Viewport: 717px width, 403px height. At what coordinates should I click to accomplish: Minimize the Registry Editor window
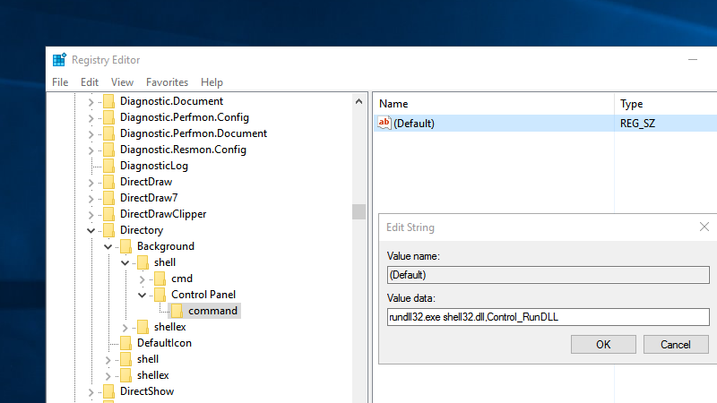coord(693,59)
